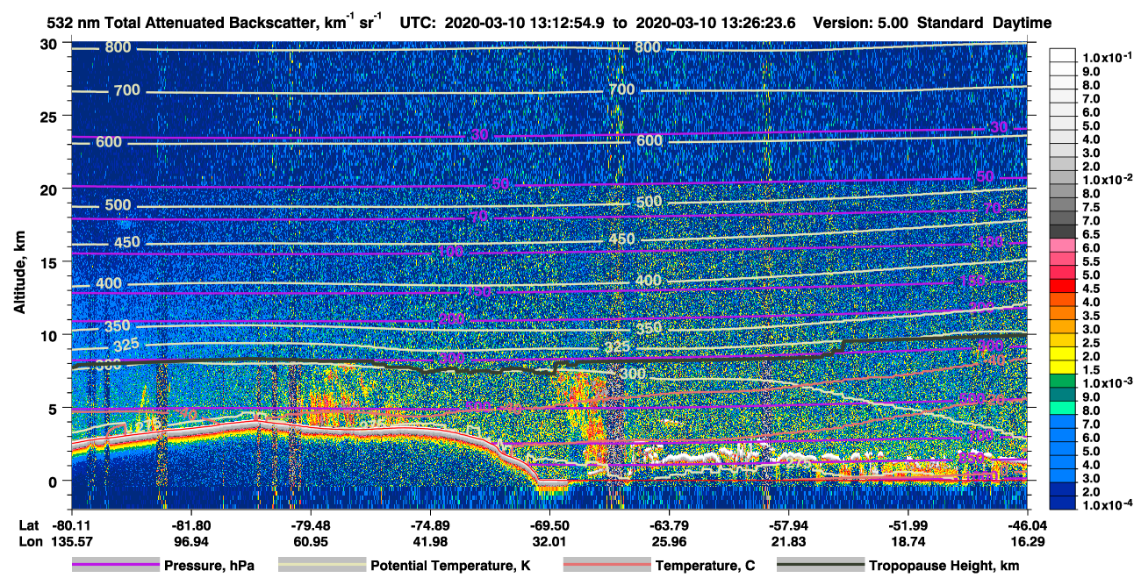Click the 'Version: 5.00' text
Image resolution: width=1141 pixels, height=585 pixels.
pyautogui.click(x=861, y=24)
